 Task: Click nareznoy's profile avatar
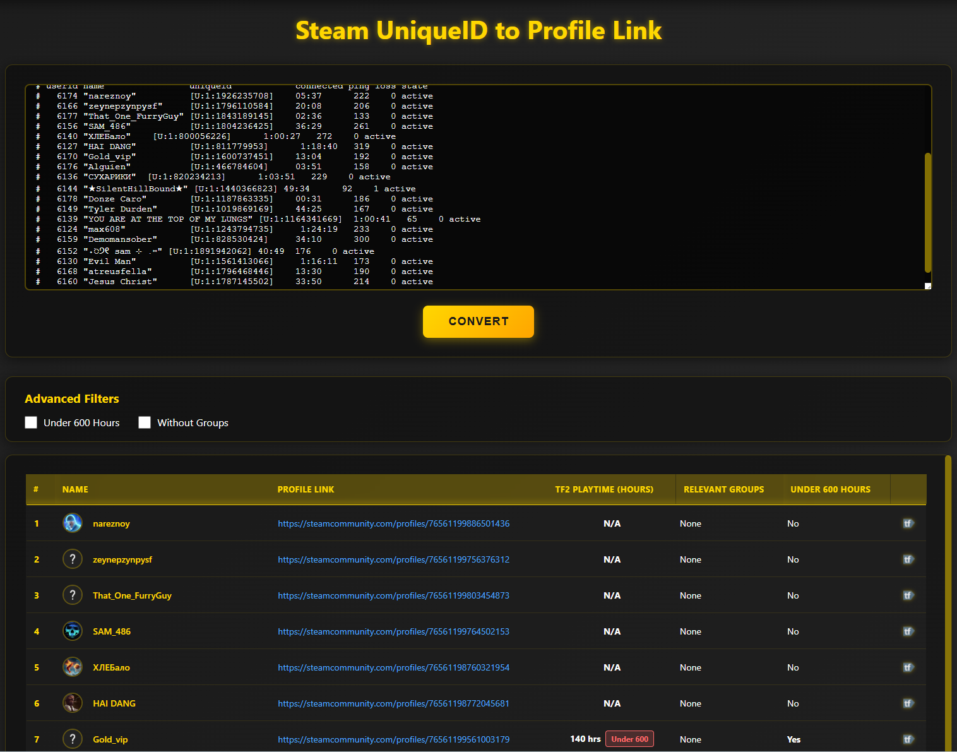pyautogui.click(x=73, y=523)
